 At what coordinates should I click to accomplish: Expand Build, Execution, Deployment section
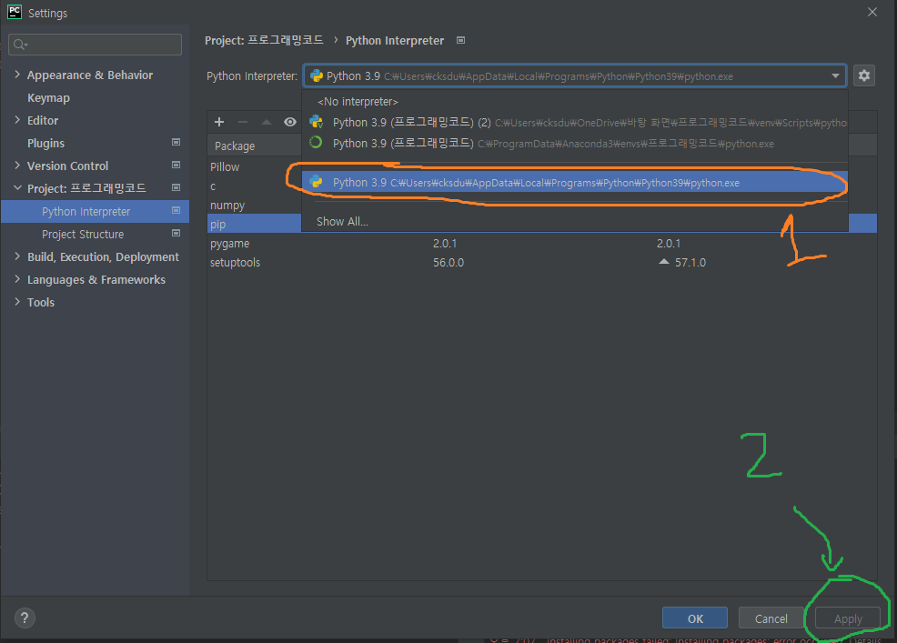click(17, 256)
